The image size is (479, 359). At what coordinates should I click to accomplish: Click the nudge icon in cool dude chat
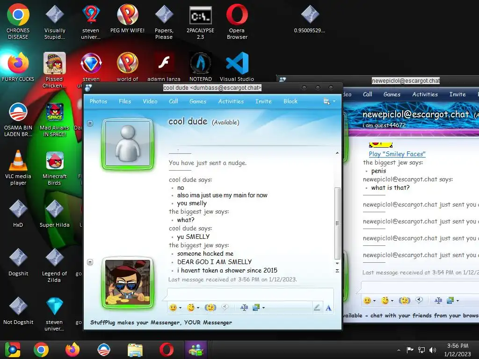[210, 308]
